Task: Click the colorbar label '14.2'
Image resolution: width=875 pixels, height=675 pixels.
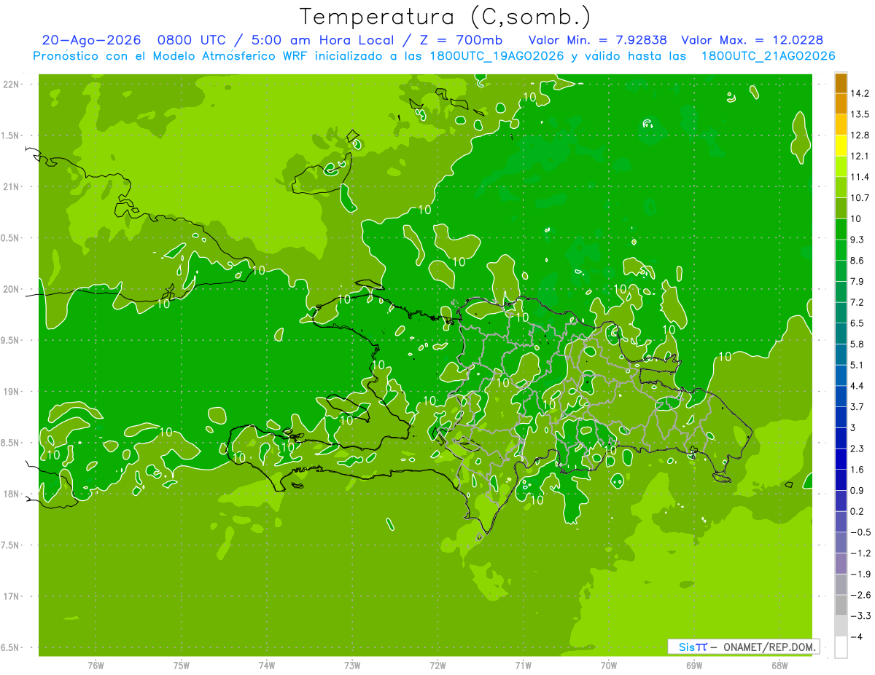Action: tap(859, 93)
